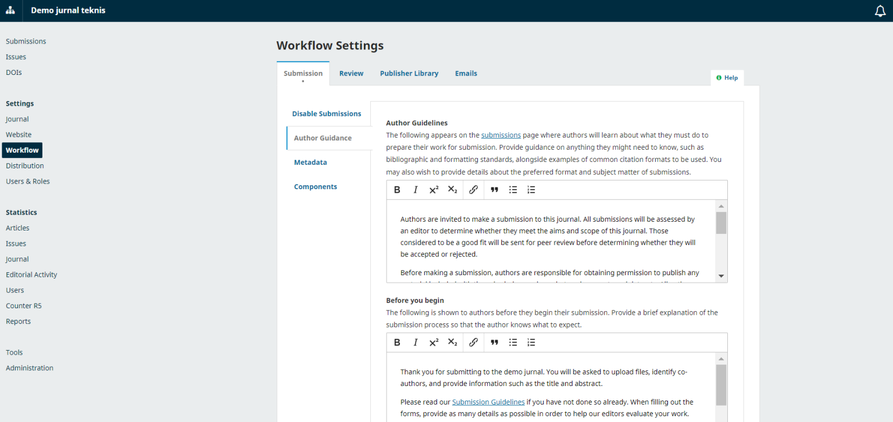Click the Before you begin editor scrollbar thumb

tap(721, 385)
